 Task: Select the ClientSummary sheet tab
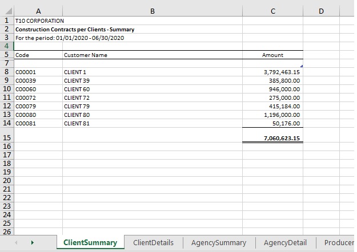90,243
